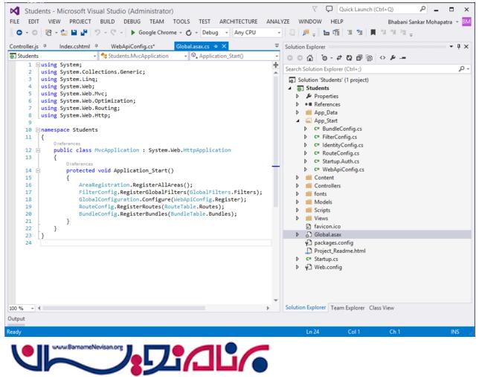
Task: Switch to the WebApiConfig.cs editor tab
Action: [132, 46]
